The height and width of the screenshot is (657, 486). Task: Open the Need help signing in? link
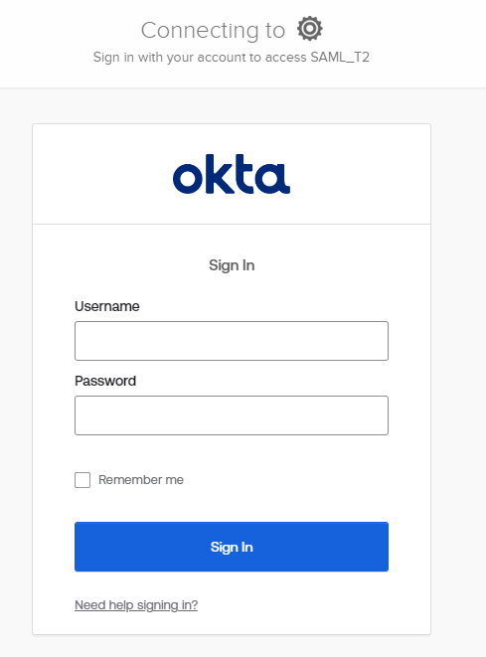pyautogui.click(x=136, y=605)
